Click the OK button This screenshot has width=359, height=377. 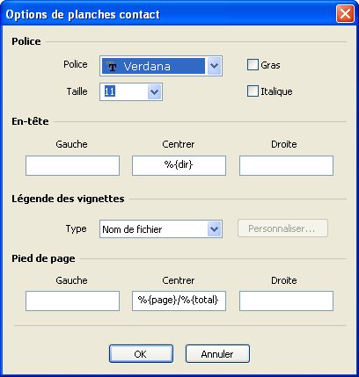[x=141, y=354]
